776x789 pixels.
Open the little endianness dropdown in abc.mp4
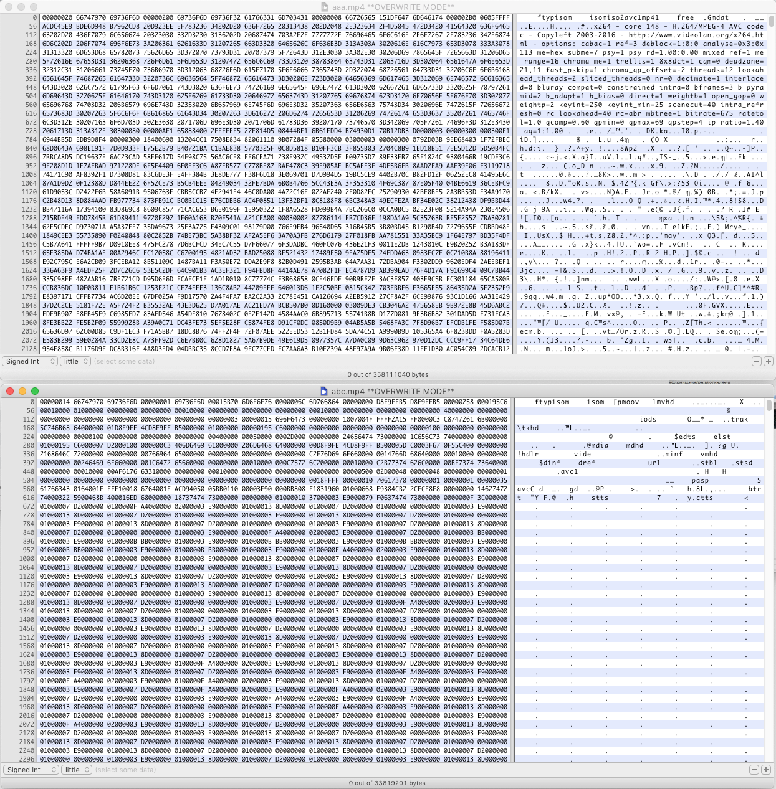click(x=75, y=769)
